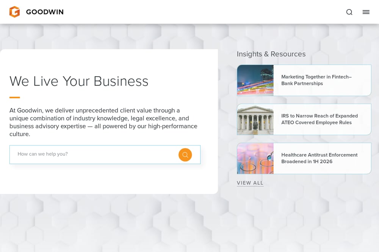Image resolution: width=379 pixels, height=252 pixels.
Task: Click the orange search submit button
Action: (185, 155)
